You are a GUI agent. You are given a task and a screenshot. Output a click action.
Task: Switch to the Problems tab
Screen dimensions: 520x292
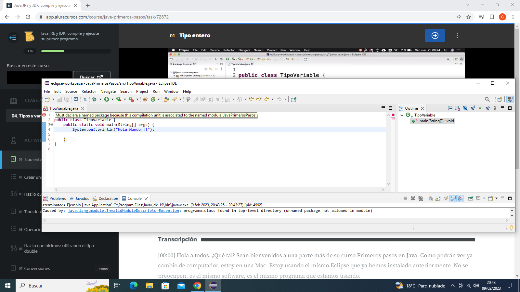click(55, 199)
